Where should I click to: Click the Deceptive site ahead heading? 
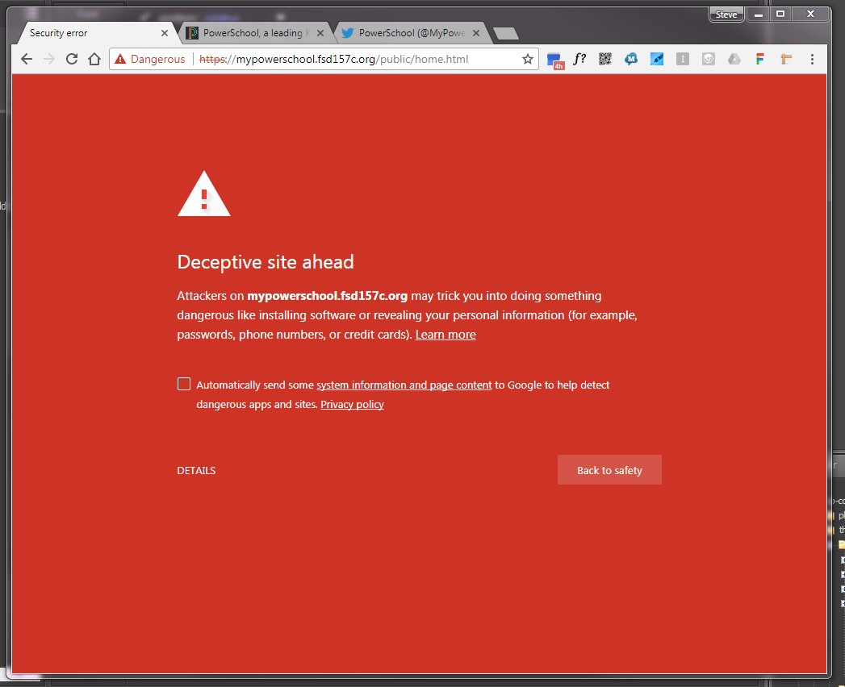pyautogui.click(x=266, y=262)
